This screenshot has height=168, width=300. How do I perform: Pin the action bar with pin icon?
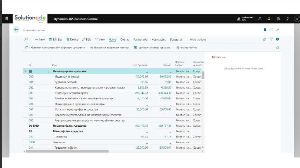coord(278,47)
